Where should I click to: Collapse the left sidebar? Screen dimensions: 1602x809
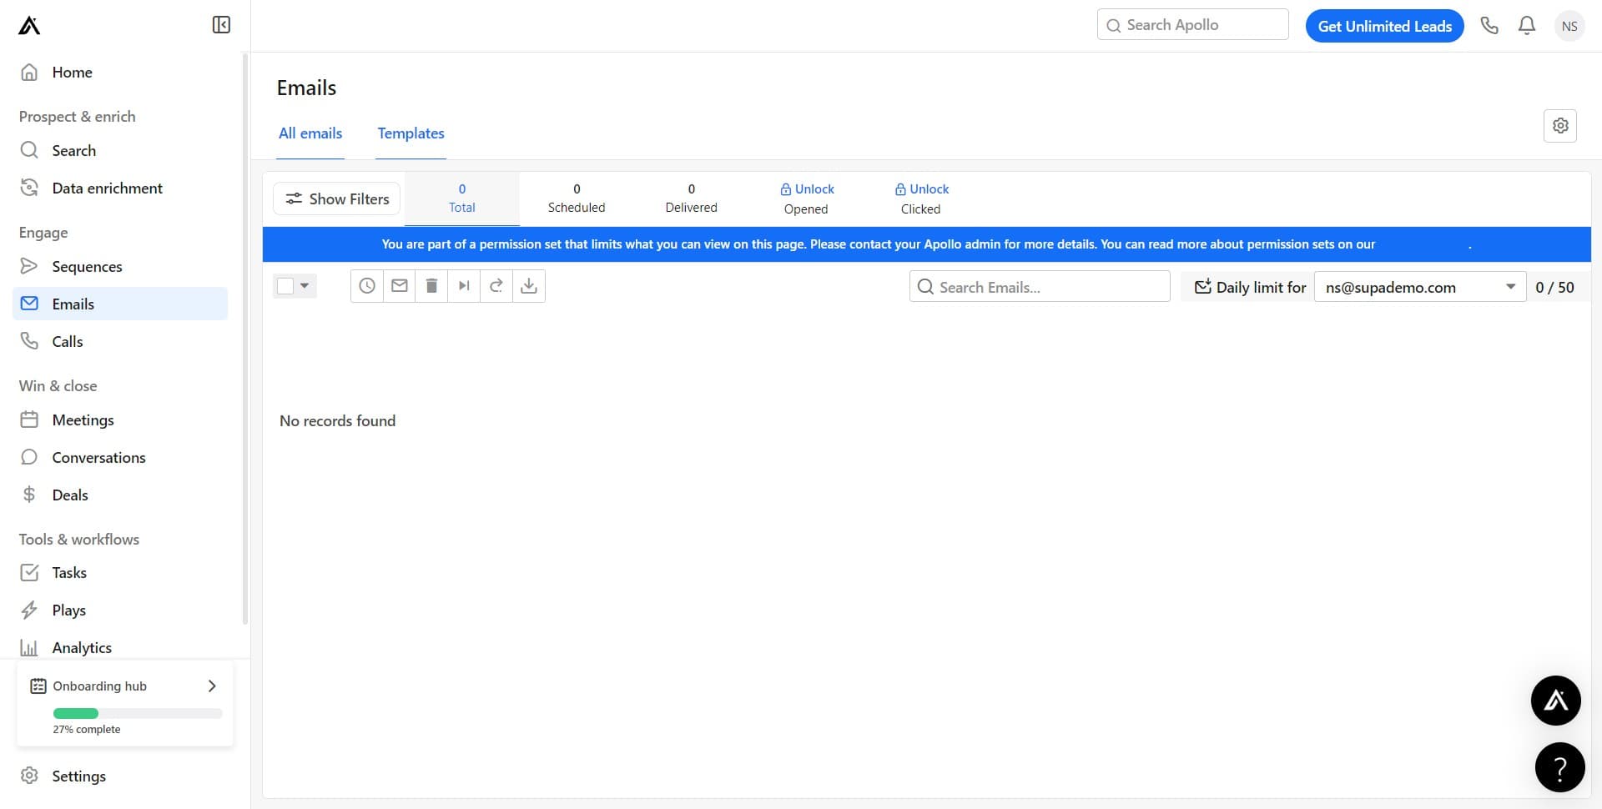[220, 24]
